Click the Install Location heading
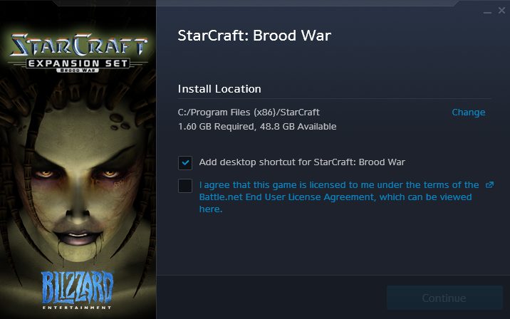510x319 pixels. coord(219,89)
